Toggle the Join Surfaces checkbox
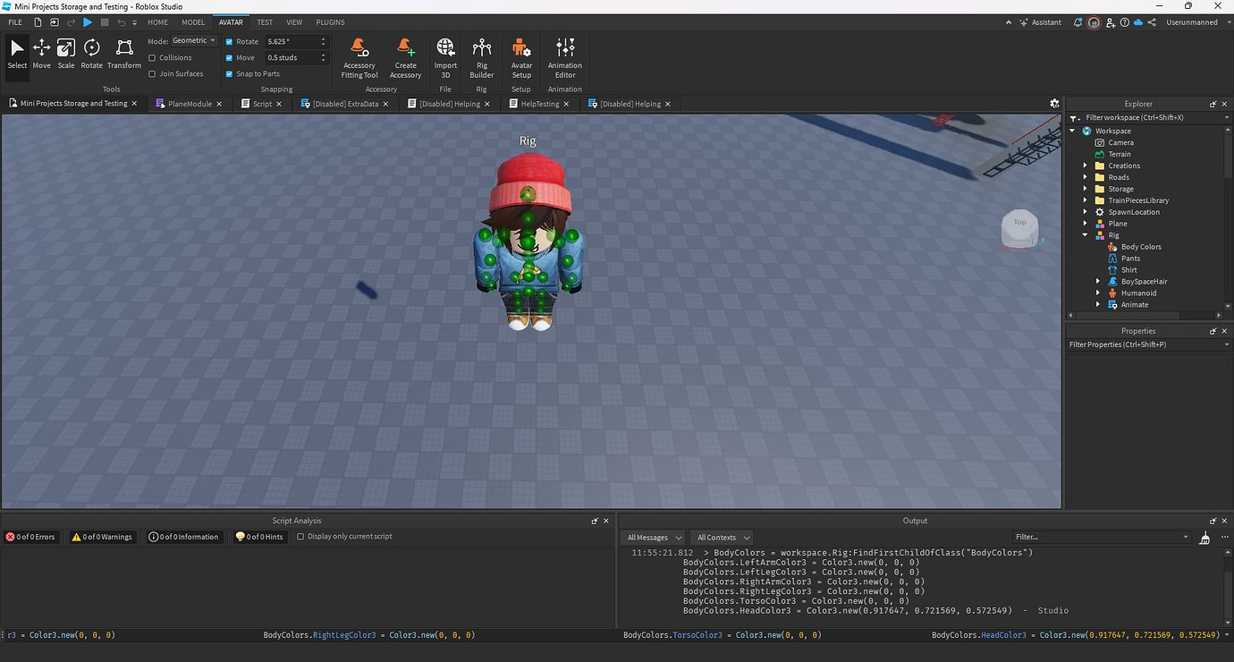1234x662 pixels. point(152,74)
